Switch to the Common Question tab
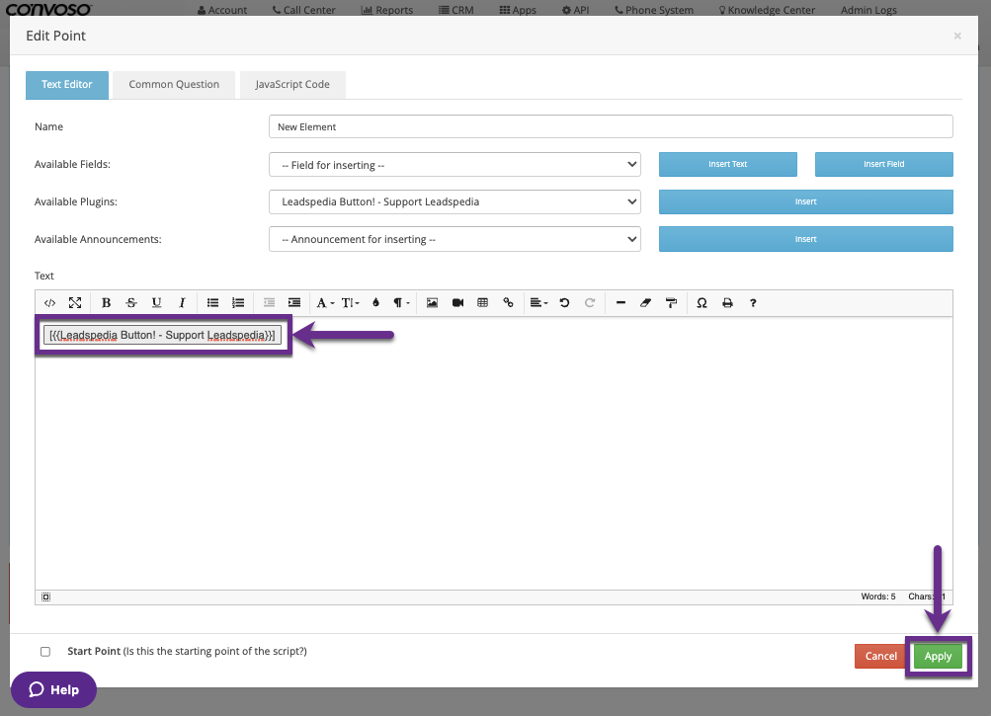 [x=174, y=85]
